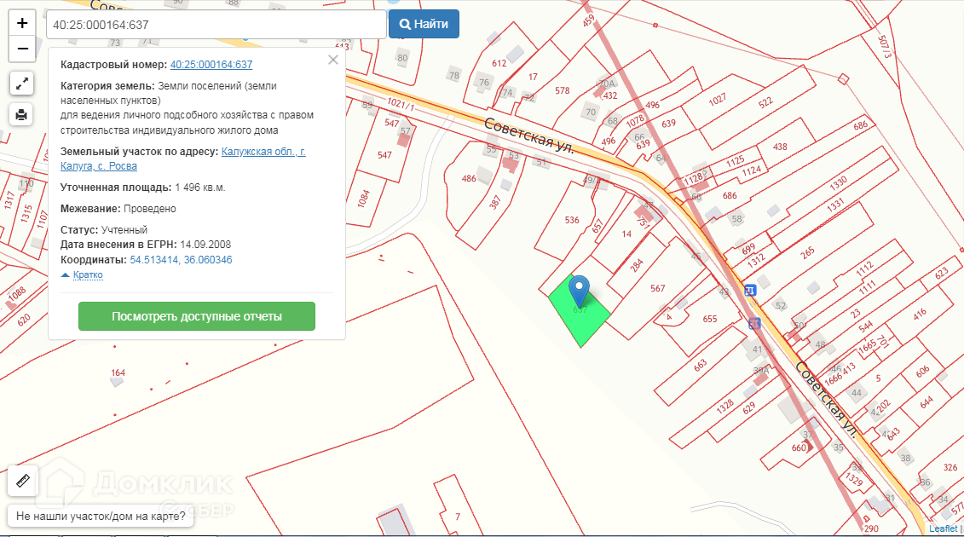Screen dimensions: 964x537
Task: Select parcel labeled 1027 on map
Action: tap(717, 99)
